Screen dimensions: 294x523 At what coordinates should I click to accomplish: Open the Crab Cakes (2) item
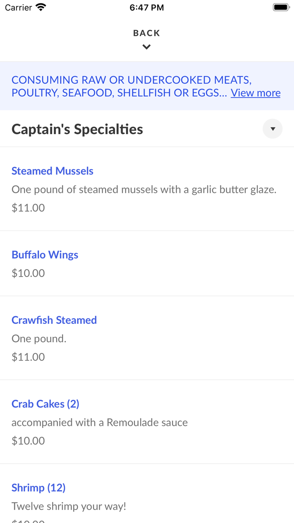(45, 404)
